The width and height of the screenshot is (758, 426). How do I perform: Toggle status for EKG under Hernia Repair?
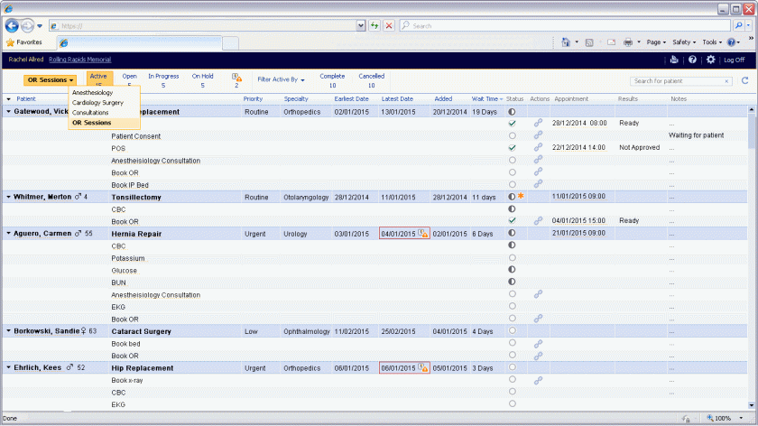(512, 306)
